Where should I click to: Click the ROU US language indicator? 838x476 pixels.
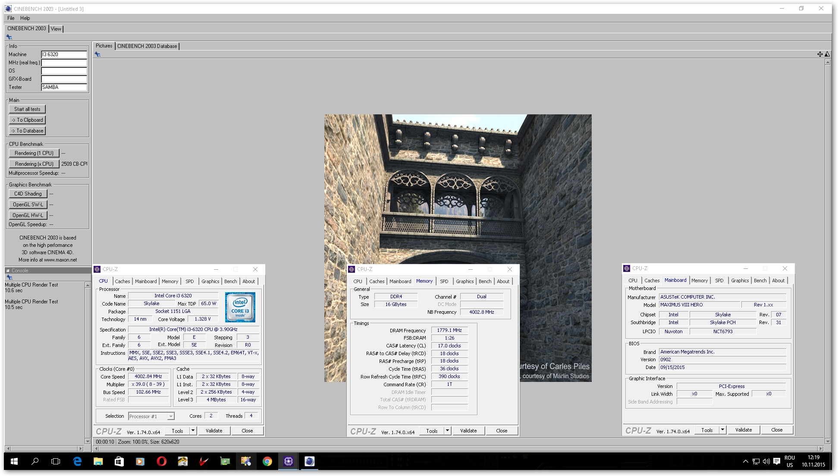coord(790,461)
